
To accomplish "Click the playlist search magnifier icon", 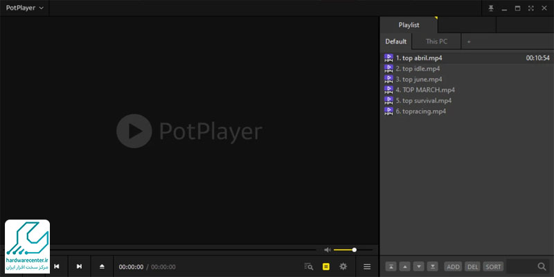I will (x=542, y=267).
